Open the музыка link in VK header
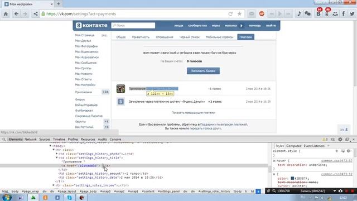This screenshot has width=357, height=201. pos(230,26)
